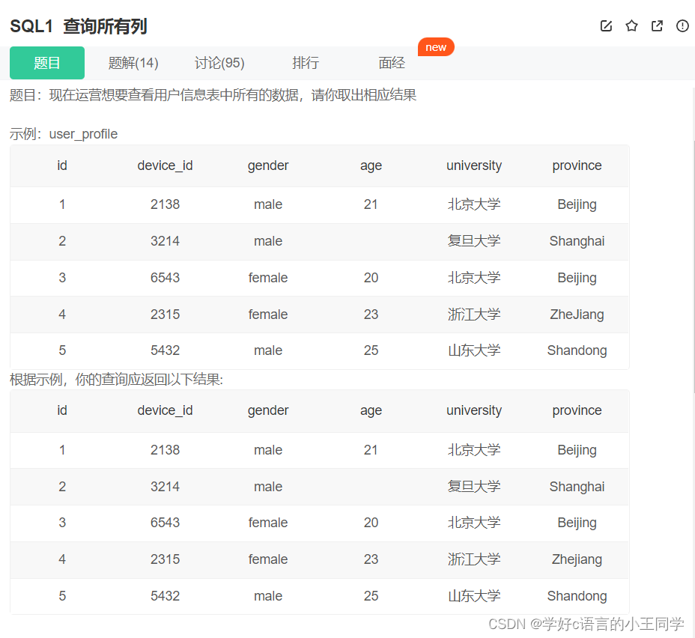Click ZheJiang in the example table
This screenshot has width=695, height=638.
577,315
